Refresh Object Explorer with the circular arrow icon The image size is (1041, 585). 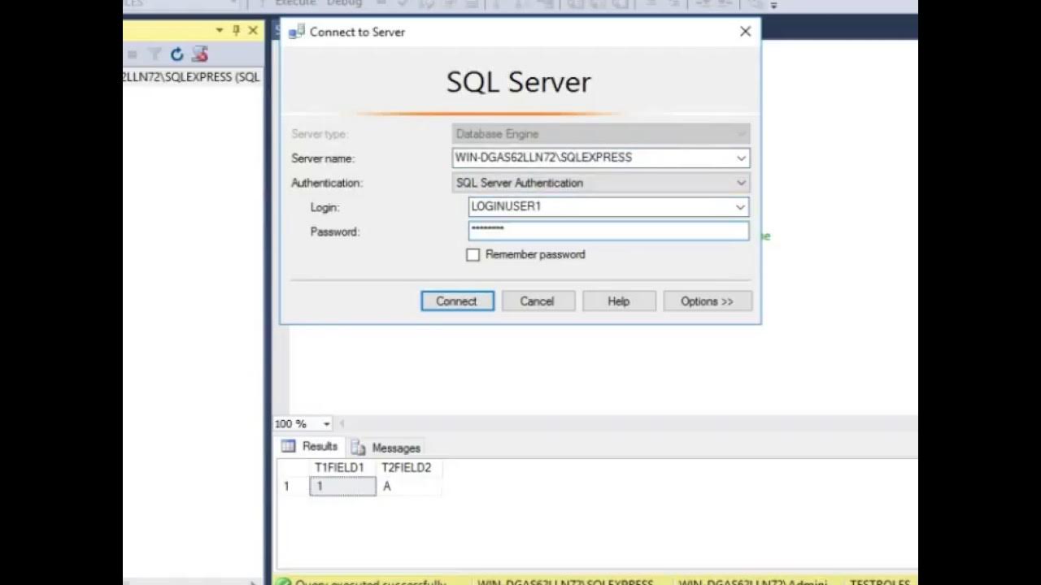(176, 54)
